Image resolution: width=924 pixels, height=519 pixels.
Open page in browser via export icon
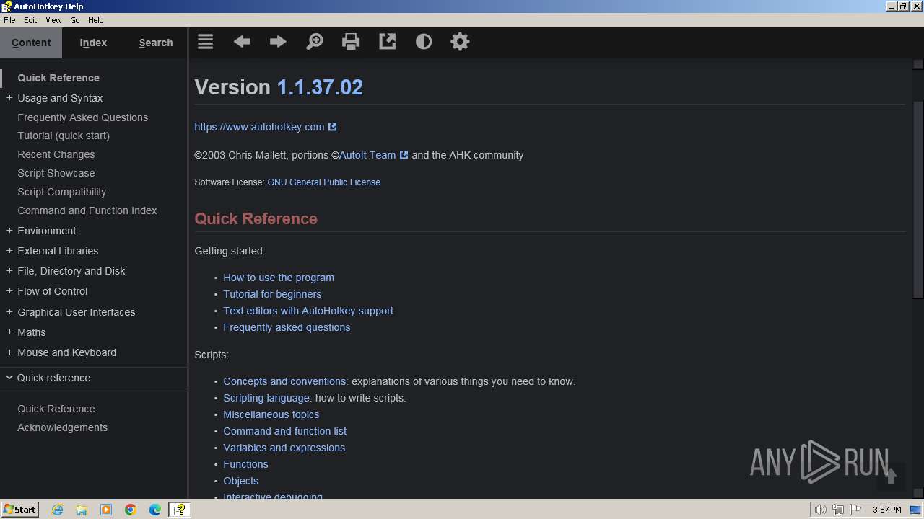(388, 42)
